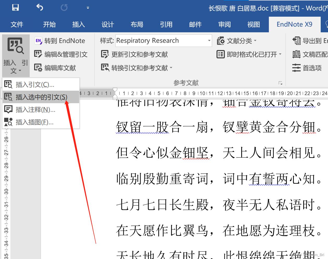Click the 更新引文和参考文献 icon

(x=105, y=54)
